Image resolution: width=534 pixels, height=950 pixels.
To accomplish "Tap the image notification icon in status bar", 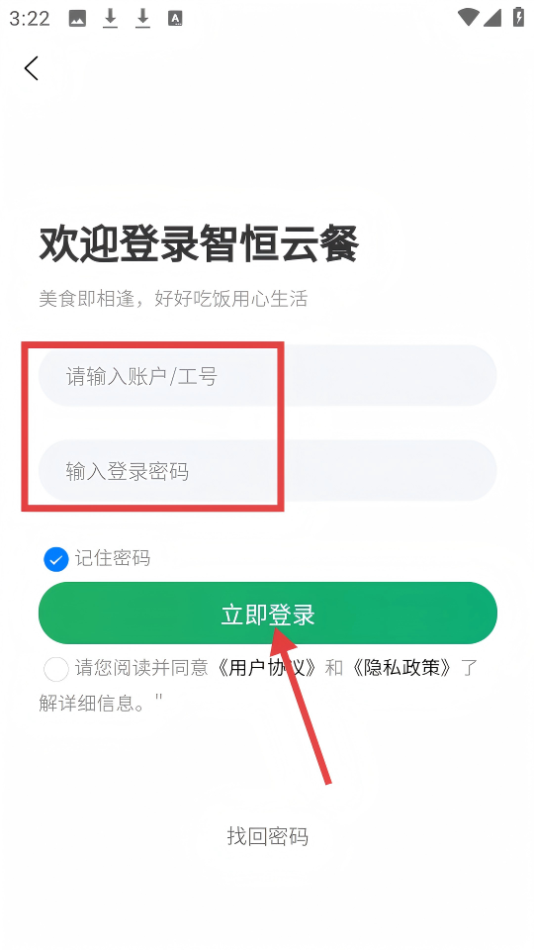I will point(77,19).
